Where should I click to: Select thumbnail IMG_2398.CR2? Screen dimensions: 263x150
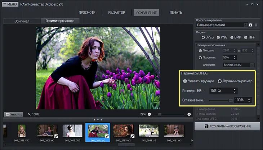(22, 133)
